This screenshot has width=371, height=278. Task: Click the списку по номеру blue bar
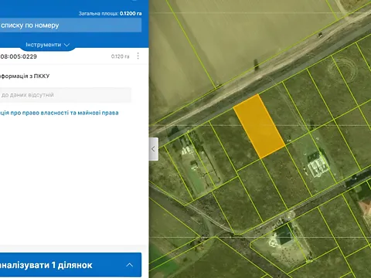pyautogui.click(x=70, y=25)
